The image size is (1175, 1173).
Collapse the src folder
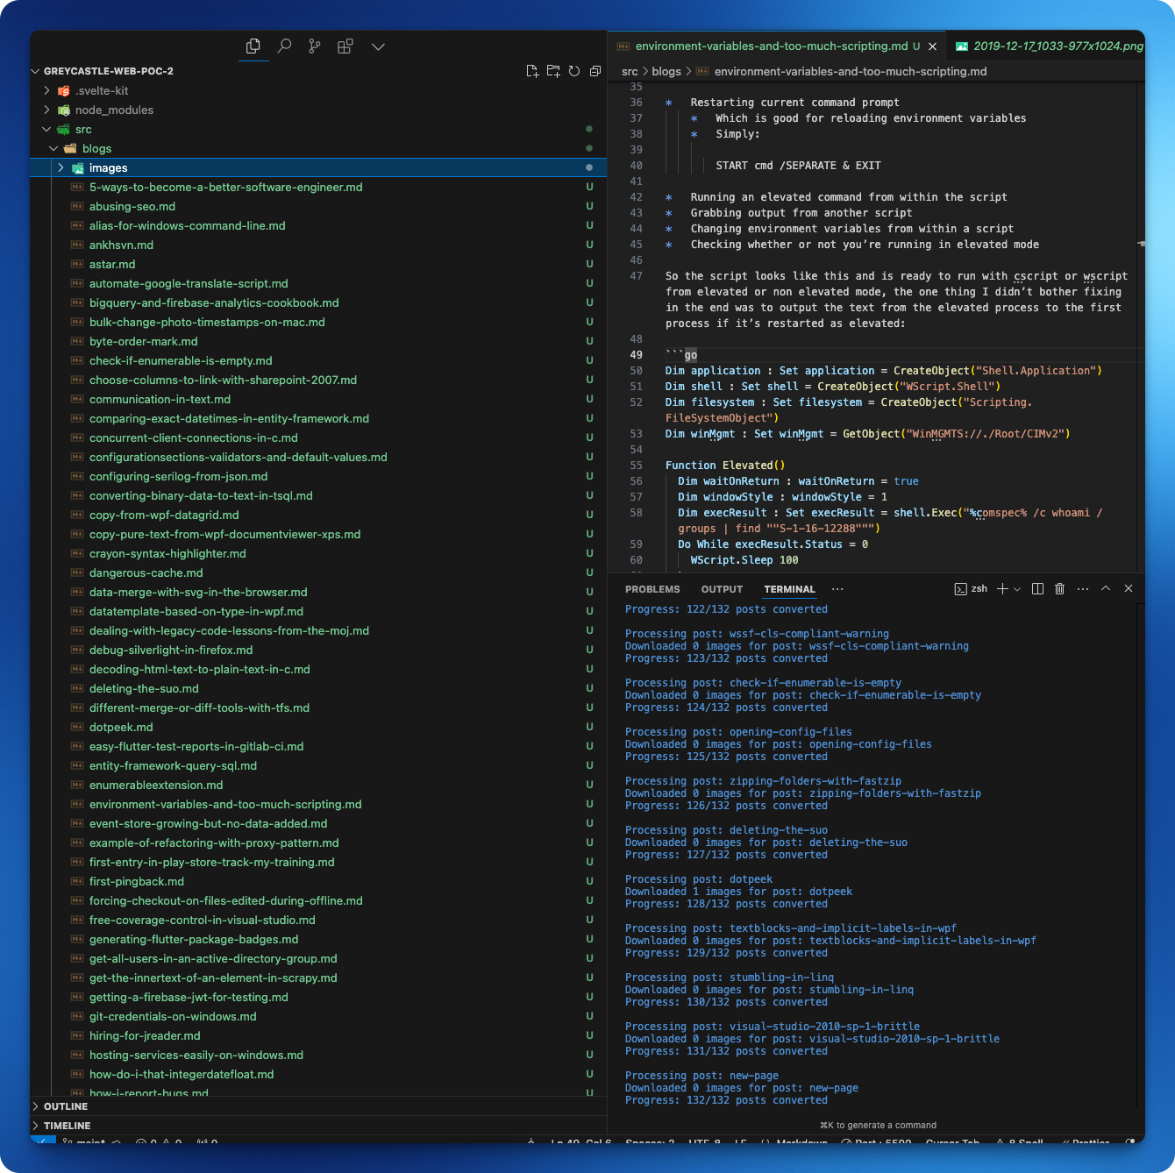tap(47, 129)
